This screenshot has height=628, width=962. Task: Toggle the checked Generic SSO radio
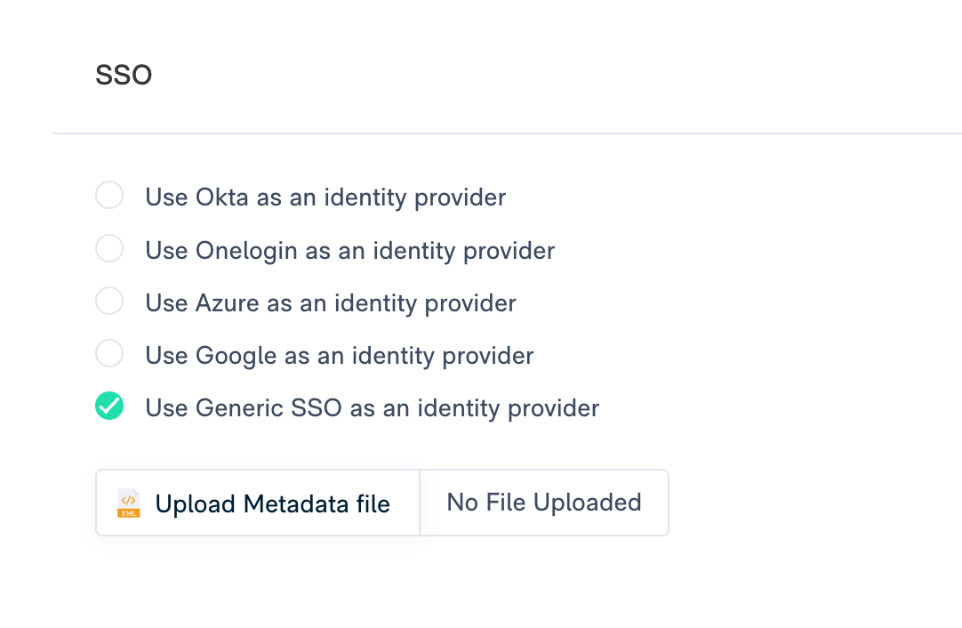(x=109, y=407)
